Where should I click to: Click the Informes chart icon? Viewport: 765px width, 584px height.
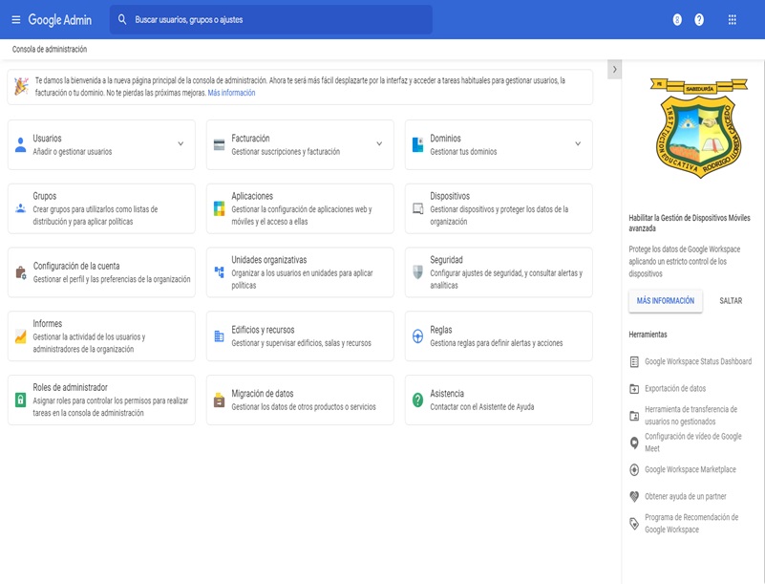tap(21, 336)
